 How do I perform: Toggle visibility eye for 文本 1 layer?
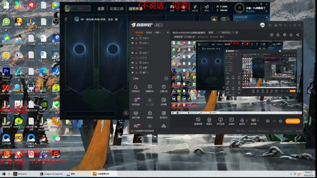coord(132,53)
